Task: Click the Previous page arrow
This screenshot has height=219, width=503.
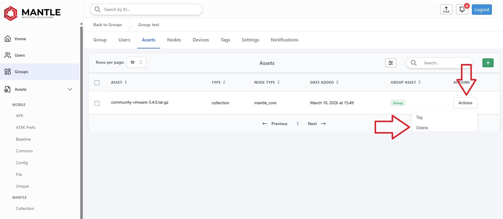Action: (x=265, y=124)
